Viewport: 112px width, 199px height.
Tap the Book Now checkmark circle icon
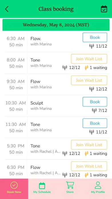[x=14, y=185]
